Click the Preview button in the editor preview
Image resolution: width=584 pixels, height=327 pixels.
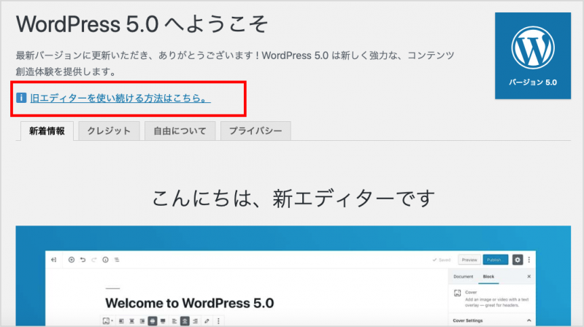pos(469,260)
